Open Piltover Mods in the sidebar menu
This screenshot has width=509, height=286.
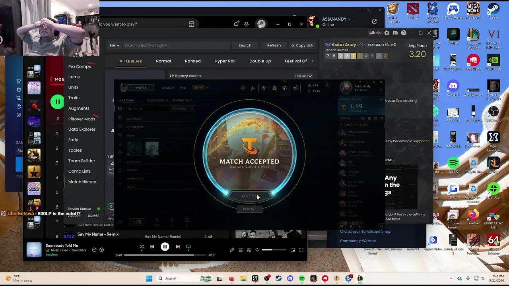coord(82,119)
